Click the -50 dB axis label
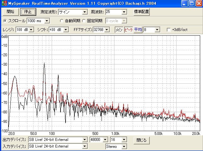203x151 pixels. [x=4, y=83]
